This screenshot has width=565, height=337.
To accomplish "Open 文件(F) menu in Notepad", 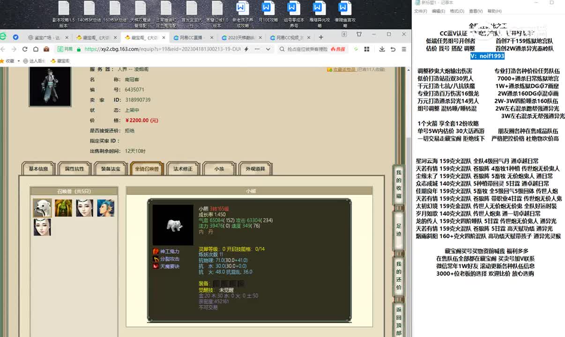I will [420, 11].
